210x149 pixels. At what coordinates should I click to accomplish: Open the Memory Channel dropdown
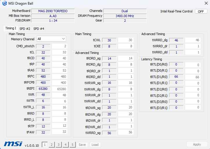51,39
